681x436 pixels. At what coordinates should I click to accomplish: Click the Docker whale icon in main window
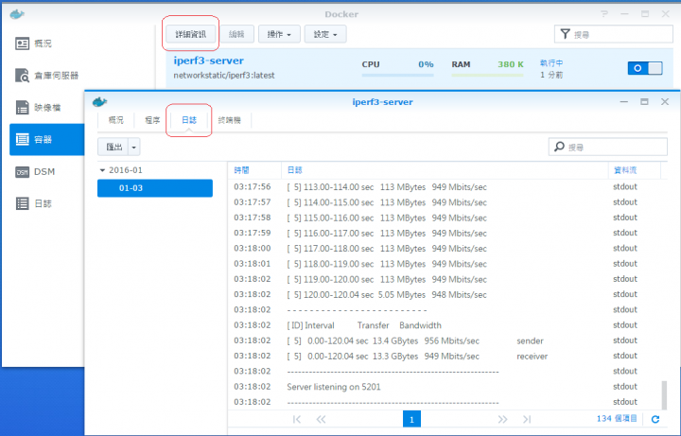coord(17,14)
